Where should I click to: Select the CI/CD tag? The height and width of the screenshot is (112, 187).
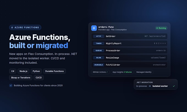[x=39, y=77]
